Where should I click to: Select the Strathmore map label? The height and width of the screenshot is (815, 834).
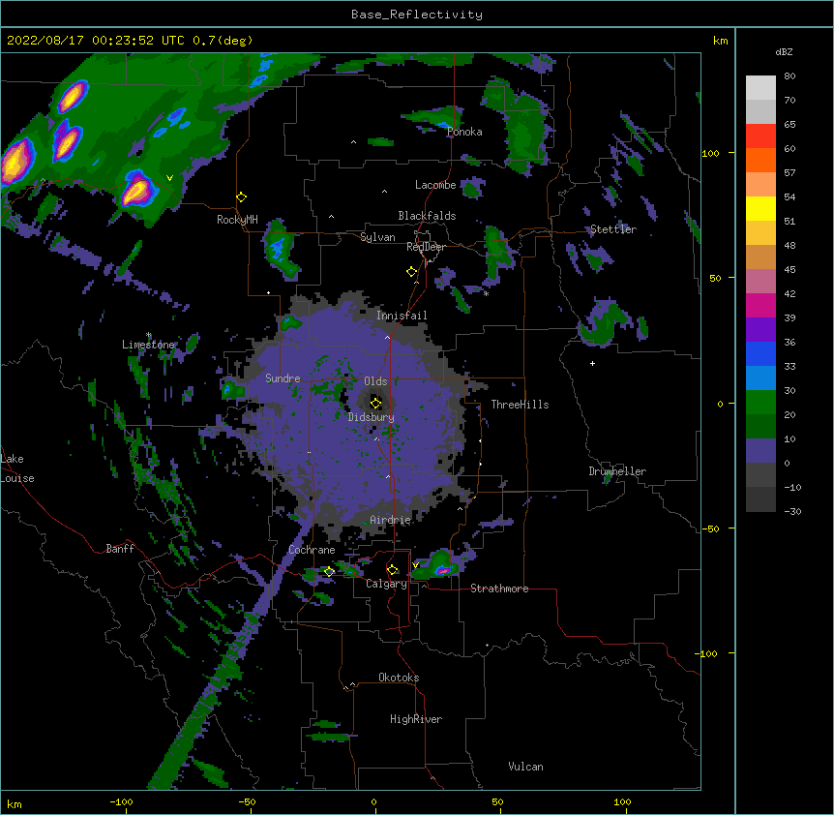tap(499, 589)
